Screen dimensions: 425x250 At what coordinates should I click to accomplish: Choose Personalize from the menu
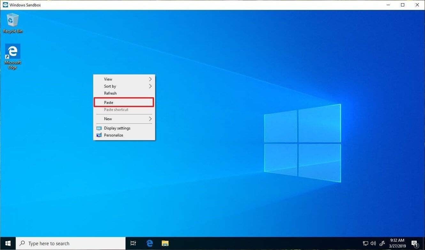(113, 135)
